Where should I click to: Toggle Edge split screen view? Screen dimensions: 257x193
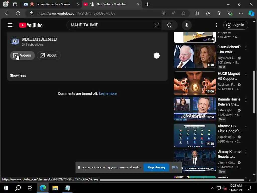pyautogui.click(x=197, y=13)
